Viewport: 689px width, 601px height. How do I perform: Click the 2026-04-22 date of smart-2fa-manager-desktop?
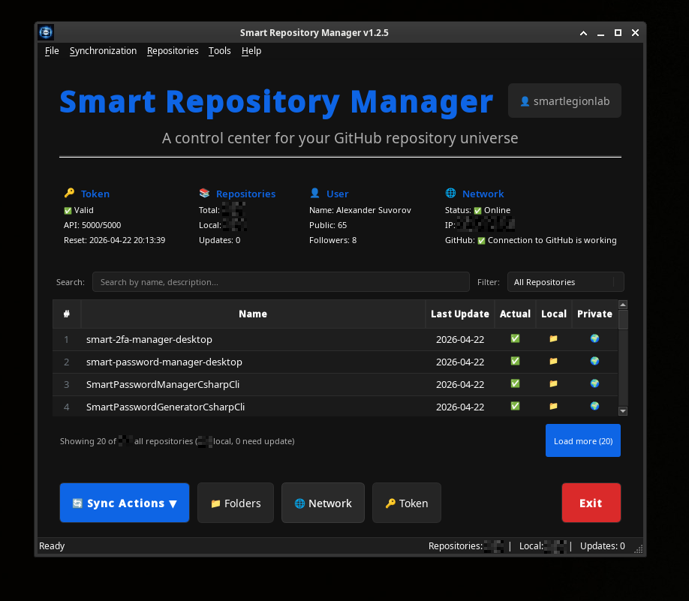tap(460, 339)
